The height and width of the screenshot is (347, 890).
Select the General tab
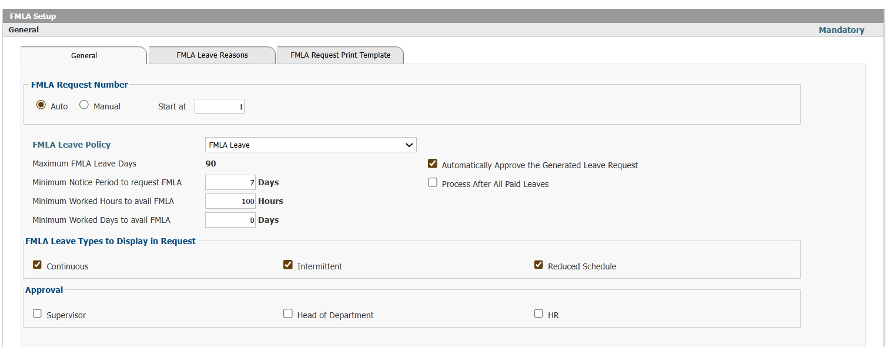pyautogui.click(x=84, y=55)
